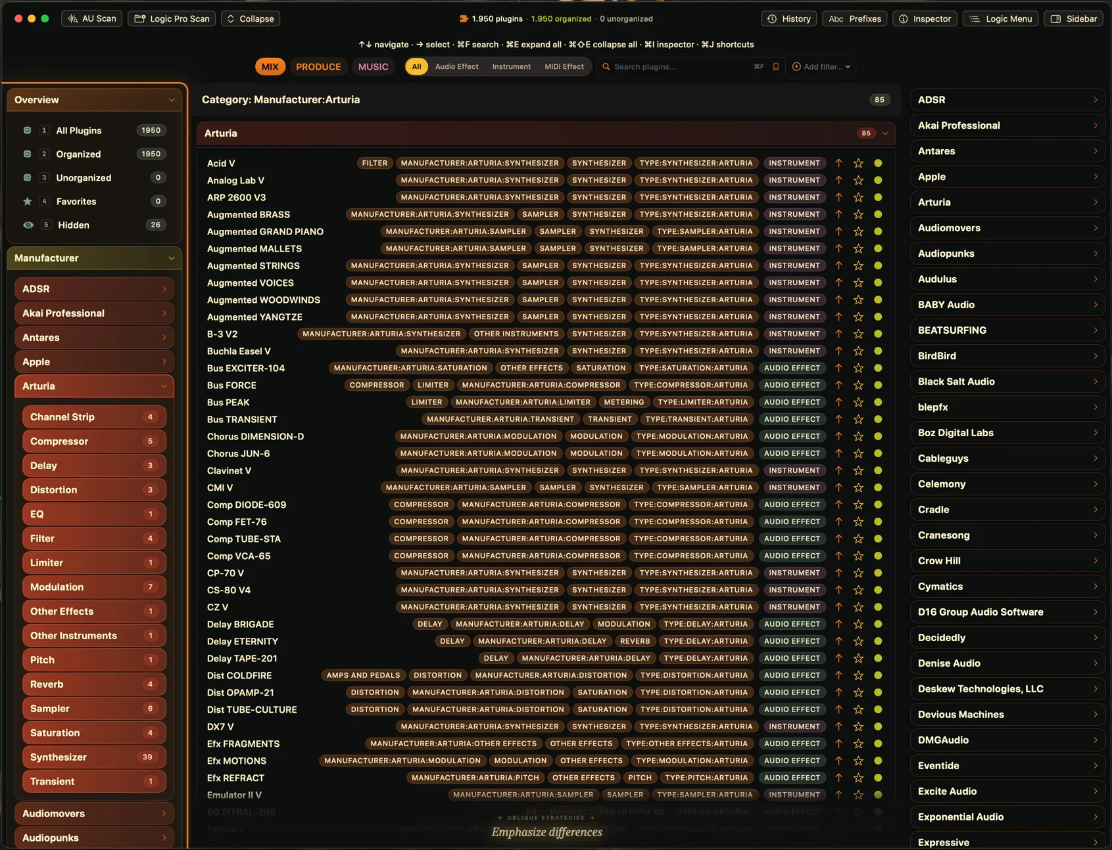Collapse the Arturia manufacturer in left sidebar
1112x850 pixels.
point(164,386)
